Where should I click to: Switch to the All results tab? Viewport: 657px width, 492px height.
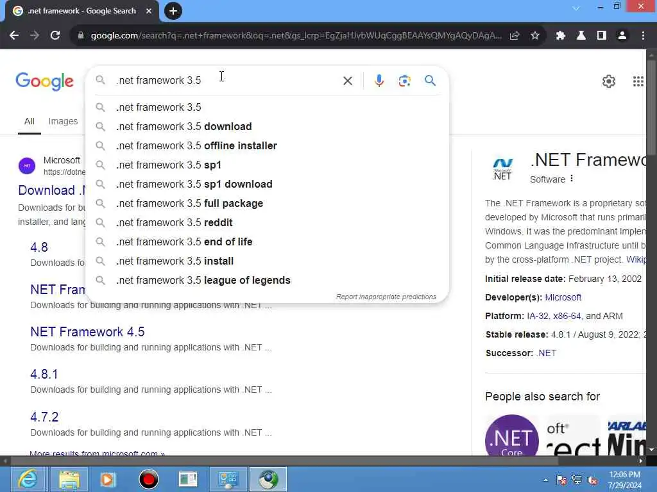click(x=30, y=121)
